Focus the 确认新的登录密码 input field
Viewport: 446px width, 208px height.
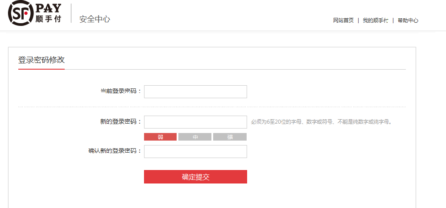195,151
